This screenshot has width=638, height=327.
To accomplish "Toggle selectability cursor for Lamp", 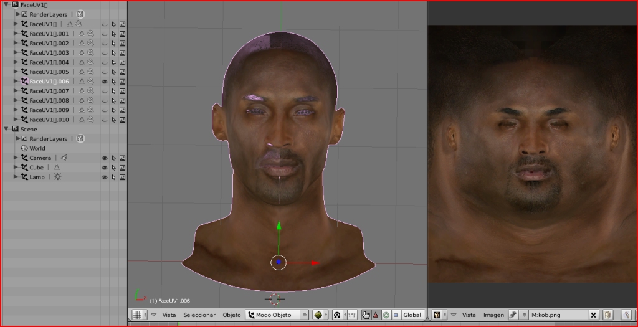I will click(113, 177).
